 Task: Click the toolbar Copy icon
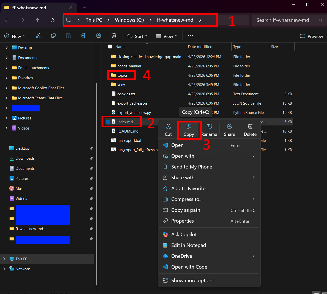pos(53,36)
